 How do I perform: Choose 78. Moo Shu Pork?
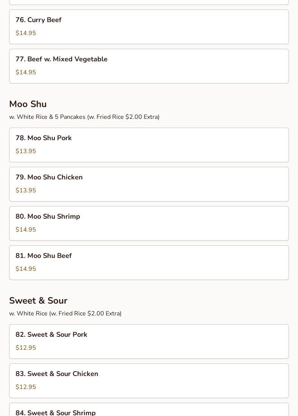coord(149,145)
